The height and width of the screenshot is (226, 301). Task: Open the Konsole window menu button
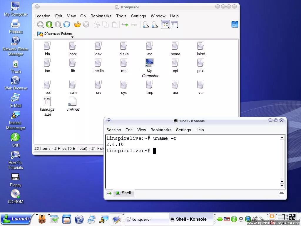click(109, 121)
